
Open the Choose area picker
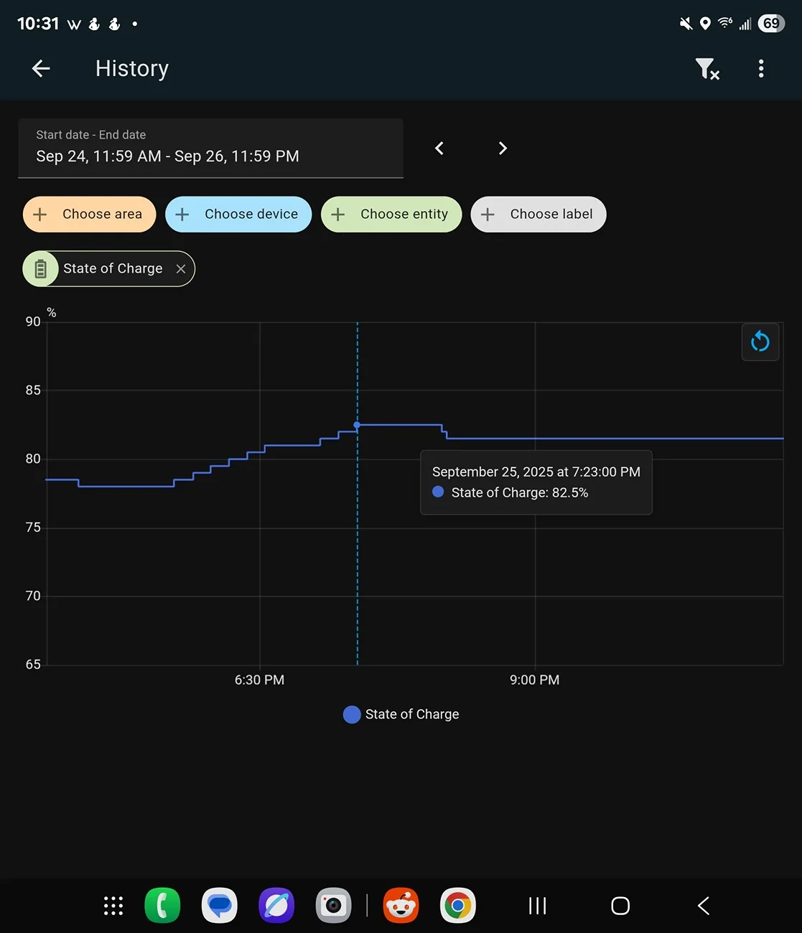coord(90,214)
